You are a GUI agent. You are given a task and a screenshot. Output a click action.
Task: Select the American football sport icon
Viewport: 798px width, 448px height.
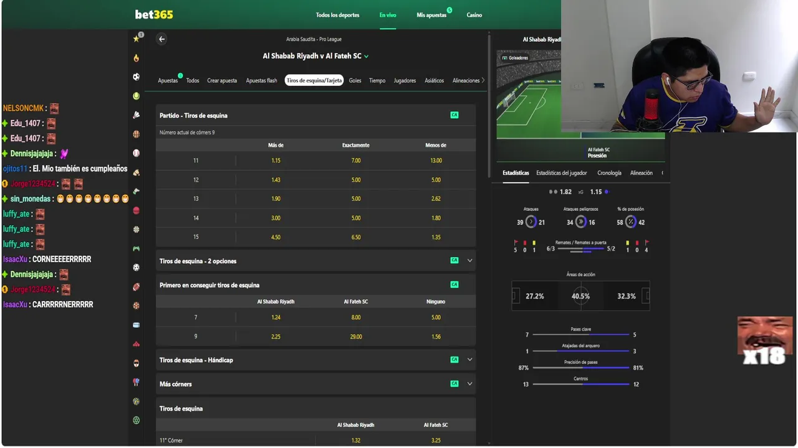(136, 287)
